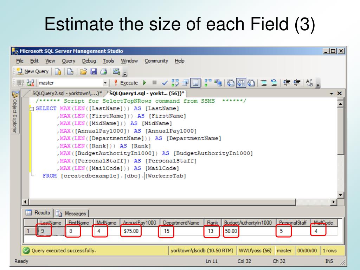Select the SQLQuery1.sql tab

[x=147, y=94]
